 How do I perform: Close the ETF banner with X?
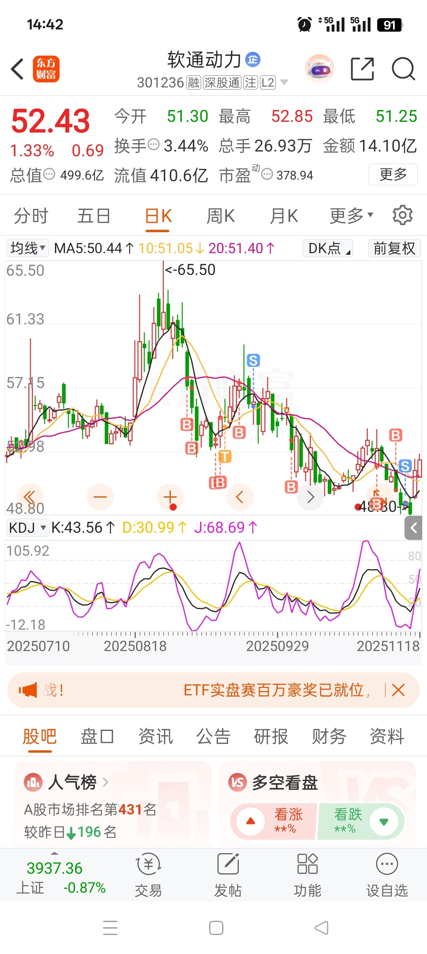(x=398, y=690)
